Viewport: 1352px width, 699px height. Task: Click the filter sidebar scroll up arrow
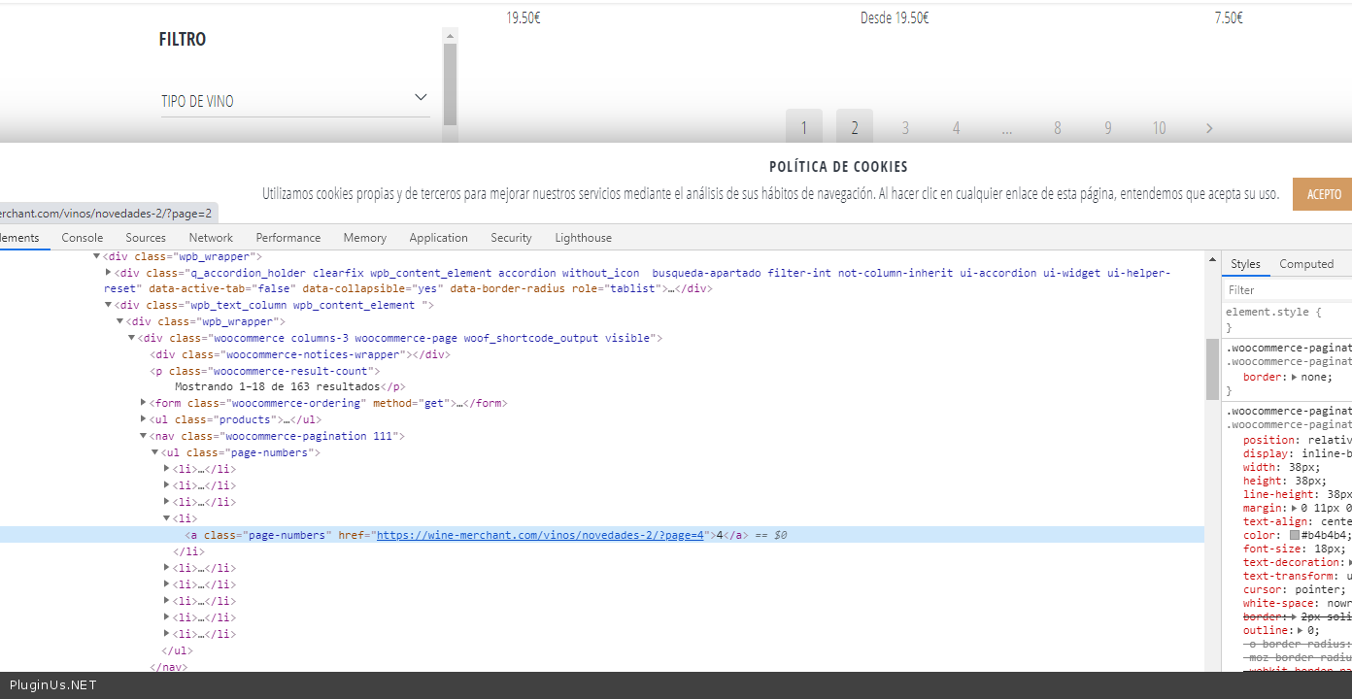pos(450,36)
